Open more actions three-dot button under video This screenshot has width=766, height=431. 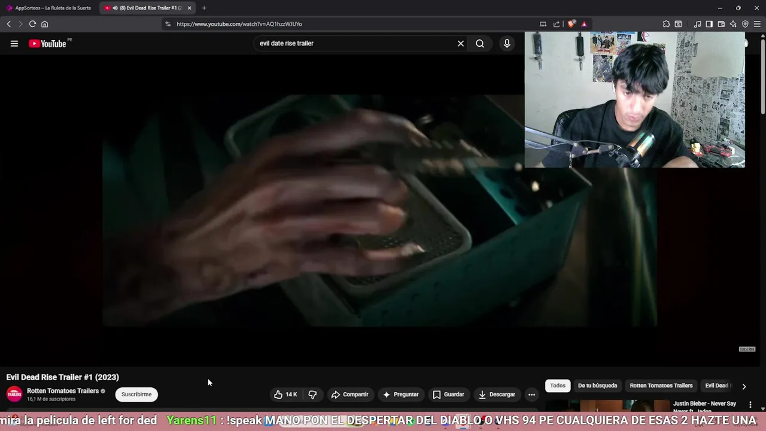pos(531,394)
